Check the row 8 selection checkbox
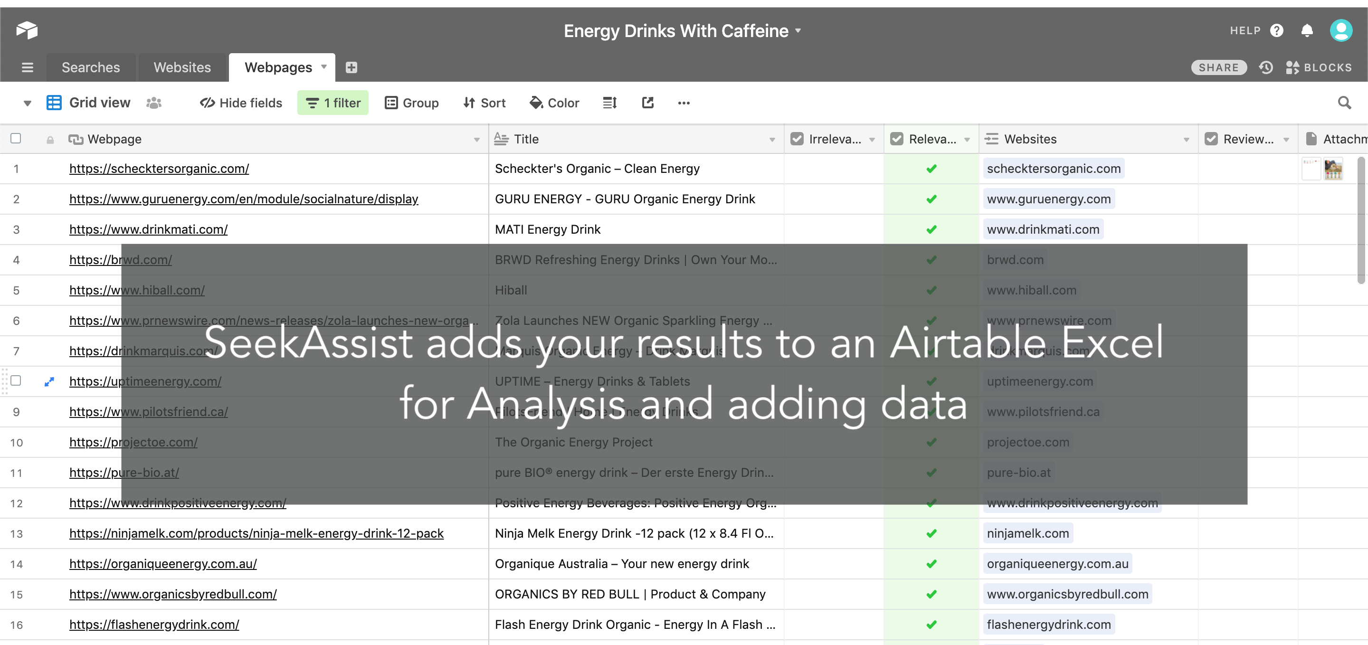 pyautogui.click(x=16, y=380)
